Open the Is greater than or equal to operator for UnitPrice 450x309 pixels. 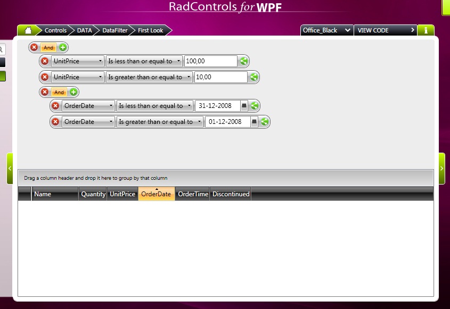pos(149,77)
